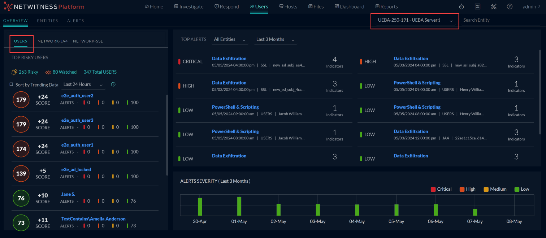The width and height of the screenshot is (546, 238).
Task: Click the 179 score circle for e2e_auth_user2
Action: click(x=21, y=99)
